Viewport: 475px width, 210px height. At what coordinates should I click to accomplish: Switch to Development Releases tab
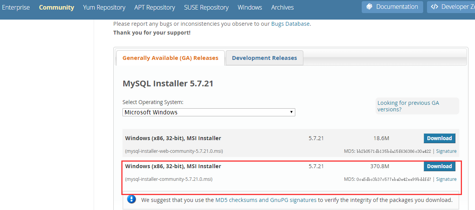click(265, 58)
